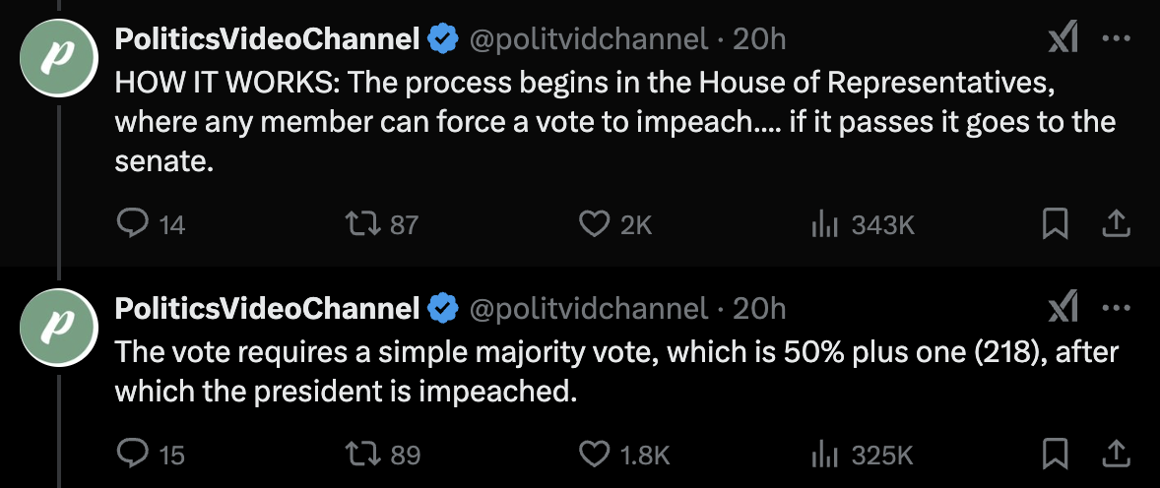Open Grok icon on second tweet
The width and height of the screenshot is (1160, 488).
click(x=1063, y=308)
